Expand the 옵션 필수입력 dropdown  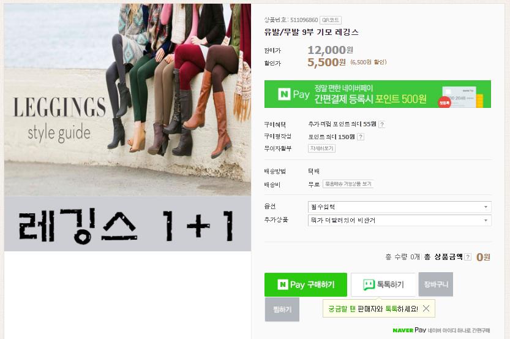(x=399, y=207)
